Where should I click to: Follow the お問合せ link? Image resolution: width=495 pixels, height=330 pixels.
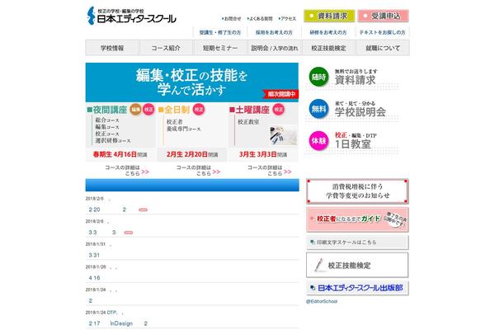coord(232,19)
